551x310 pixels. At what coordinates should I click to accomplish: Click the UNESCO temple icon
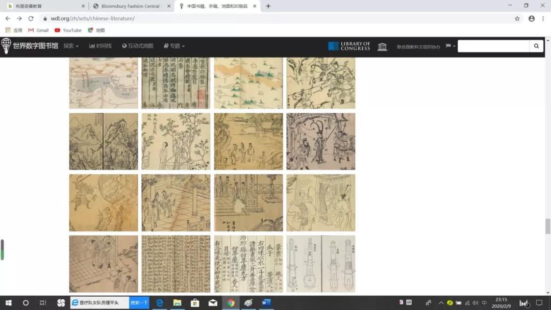point(382,46)
